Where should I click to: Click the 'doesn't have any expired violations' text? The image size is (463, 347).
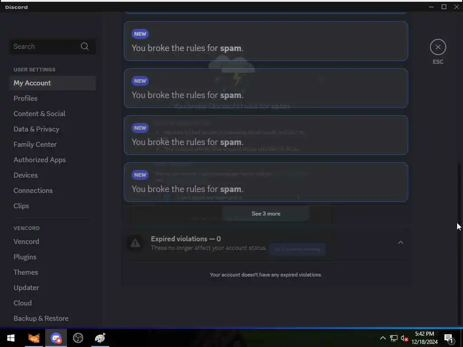[x=266, y=275]
